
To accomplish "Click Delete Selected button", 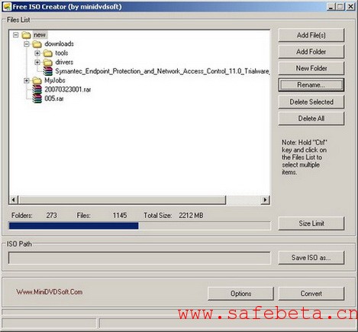I will coord(311,102).
